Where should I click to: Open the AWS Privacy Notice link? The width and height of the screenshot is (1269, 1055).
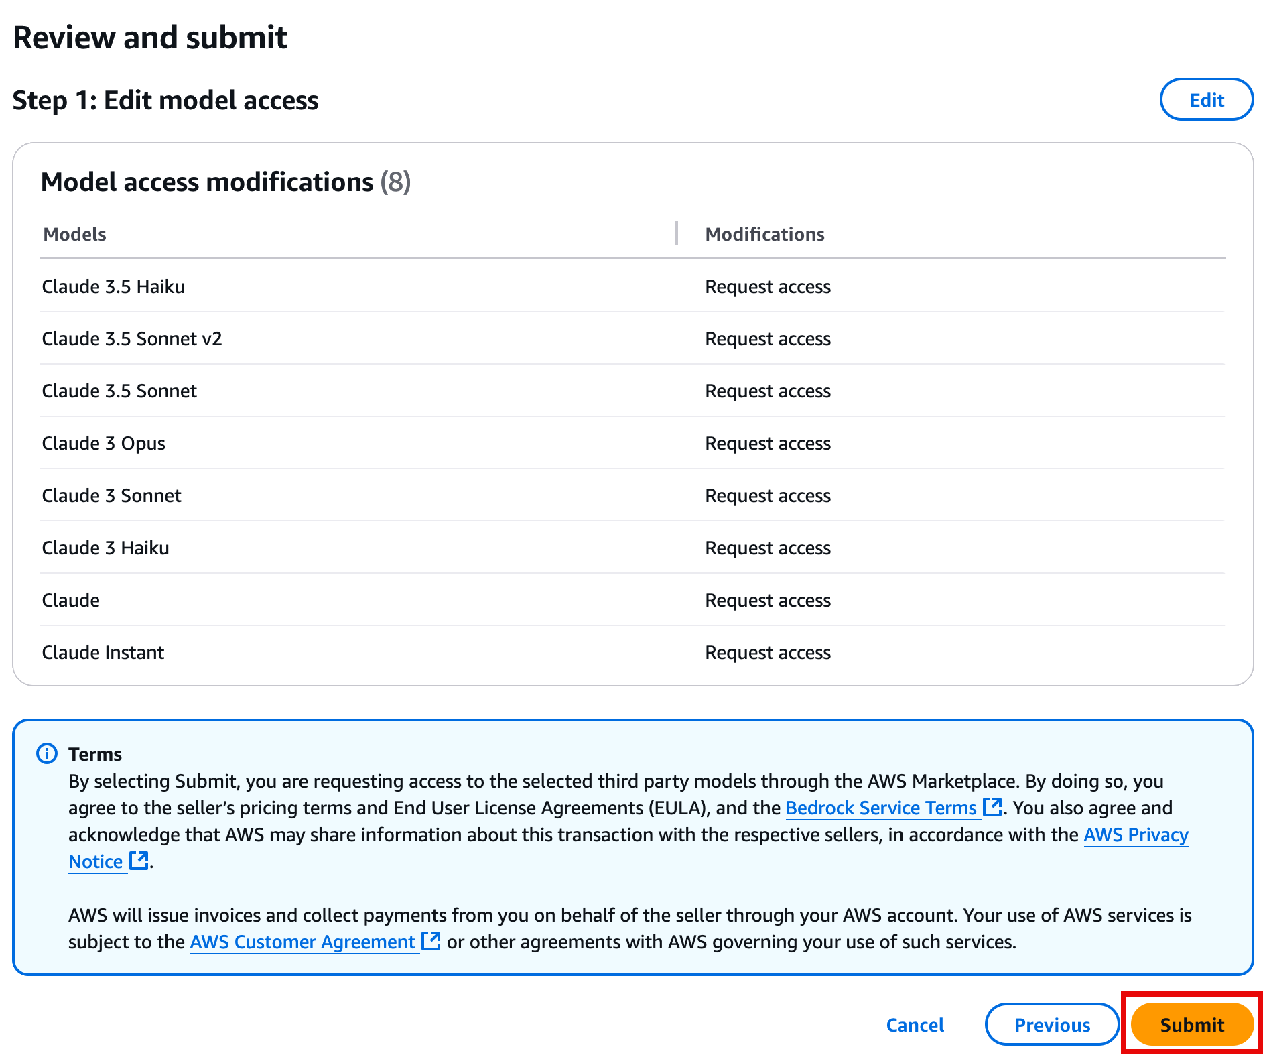click(x=1136, y=835)
